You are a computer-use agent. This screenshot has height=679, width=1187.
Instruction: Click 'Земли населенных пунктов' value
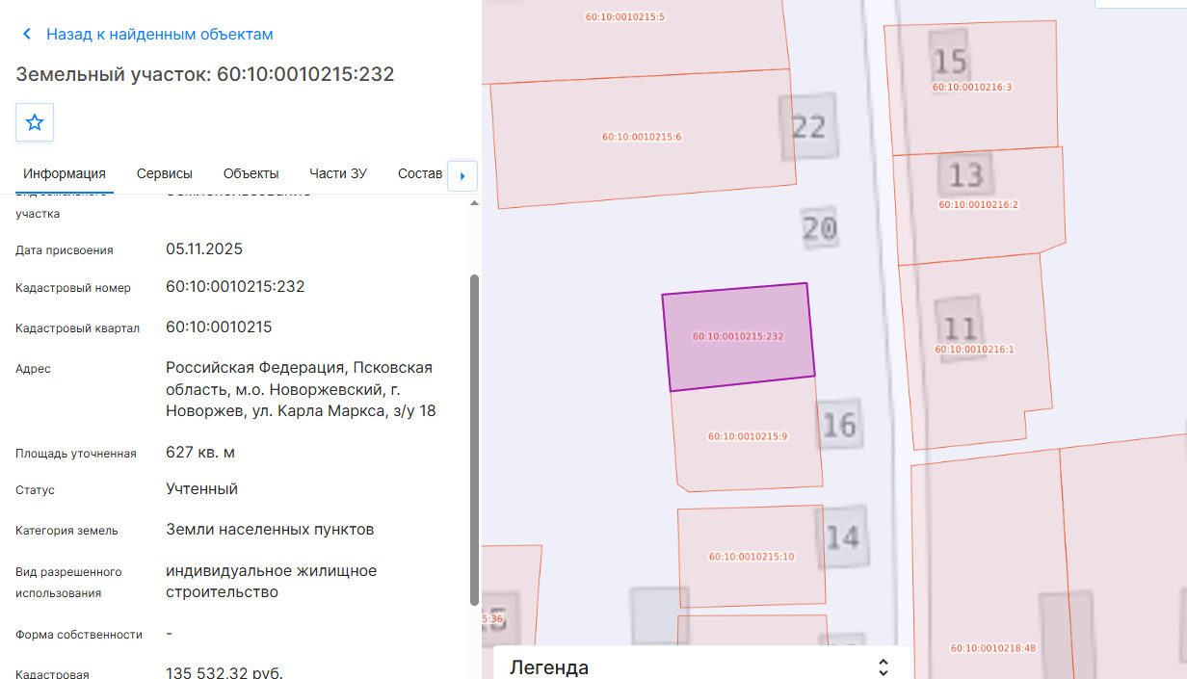(270, 530)
